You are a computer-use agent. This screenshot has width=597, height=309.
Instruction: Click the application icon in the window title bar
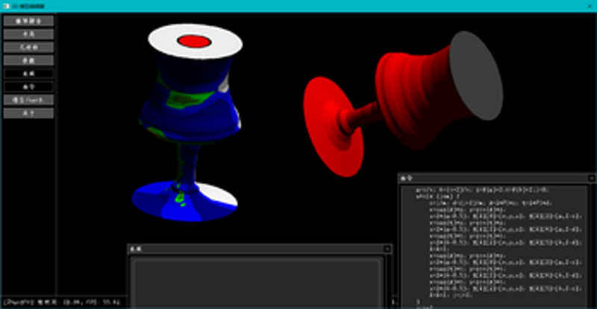(6, 6)
